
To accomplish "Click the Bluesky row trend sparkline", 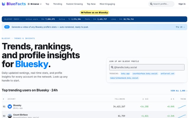I will [x=182, y=106].
